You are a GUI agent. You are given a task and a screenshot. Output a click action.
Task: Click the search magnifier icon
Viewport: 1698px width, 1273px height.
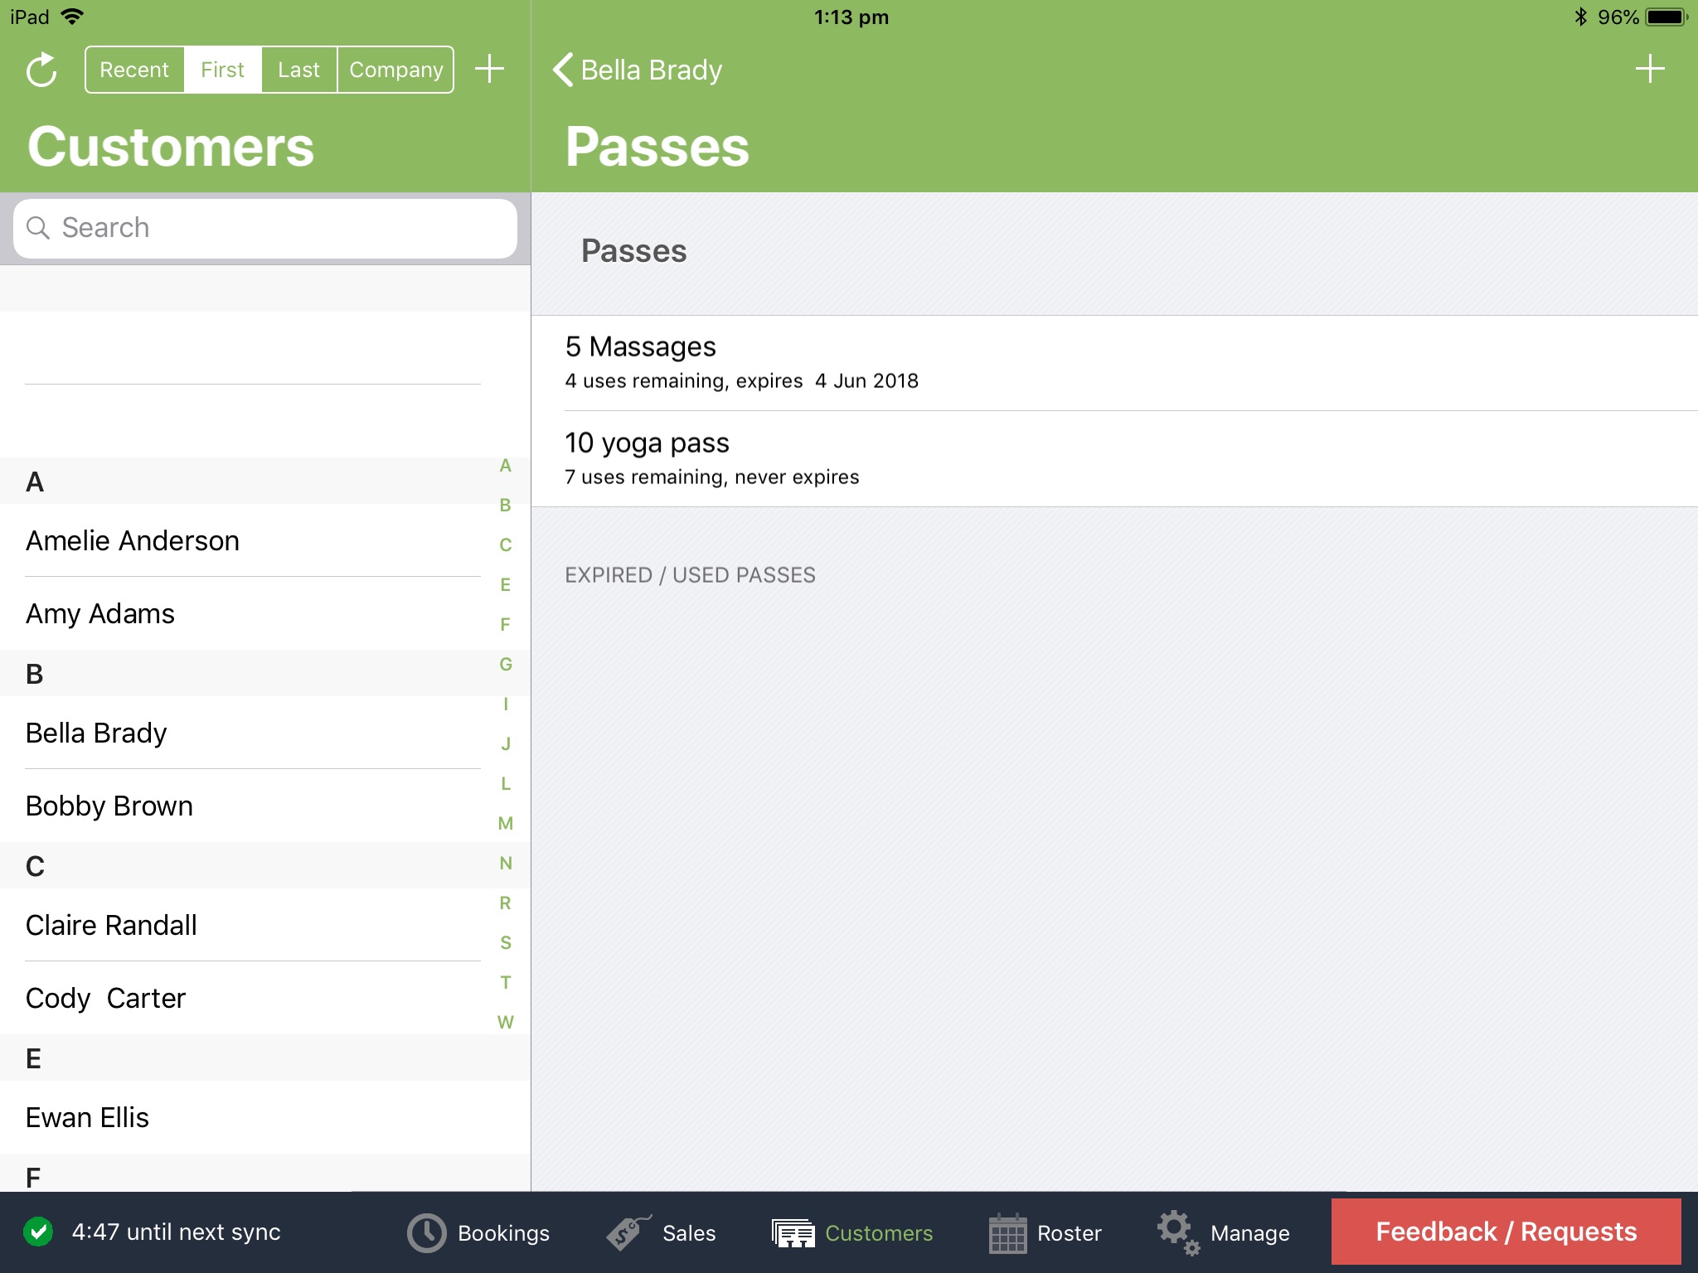(39, 227)
